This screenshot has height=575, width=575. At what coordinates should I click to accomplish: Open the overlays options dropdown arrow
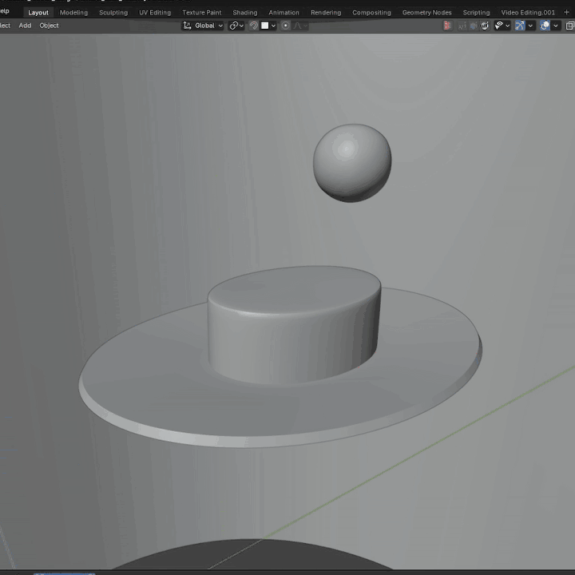click(x=556, y=26)
